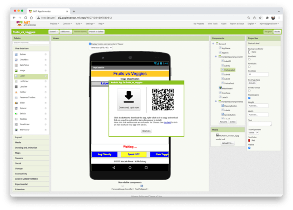Click the MIT App Inventor logo
The image size is (293, 210).
coord(26,23)
